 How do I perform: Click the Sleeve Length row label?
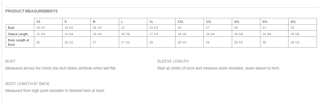20,34
